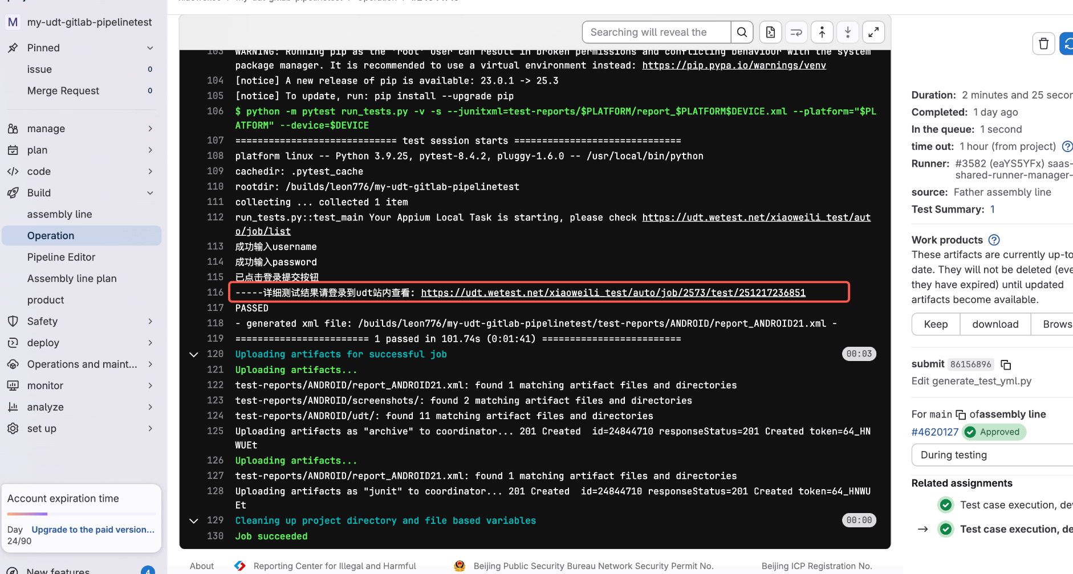Click the account expiration progress bar
Viewport: 1073px width, 574px height.
pos(81,514)
